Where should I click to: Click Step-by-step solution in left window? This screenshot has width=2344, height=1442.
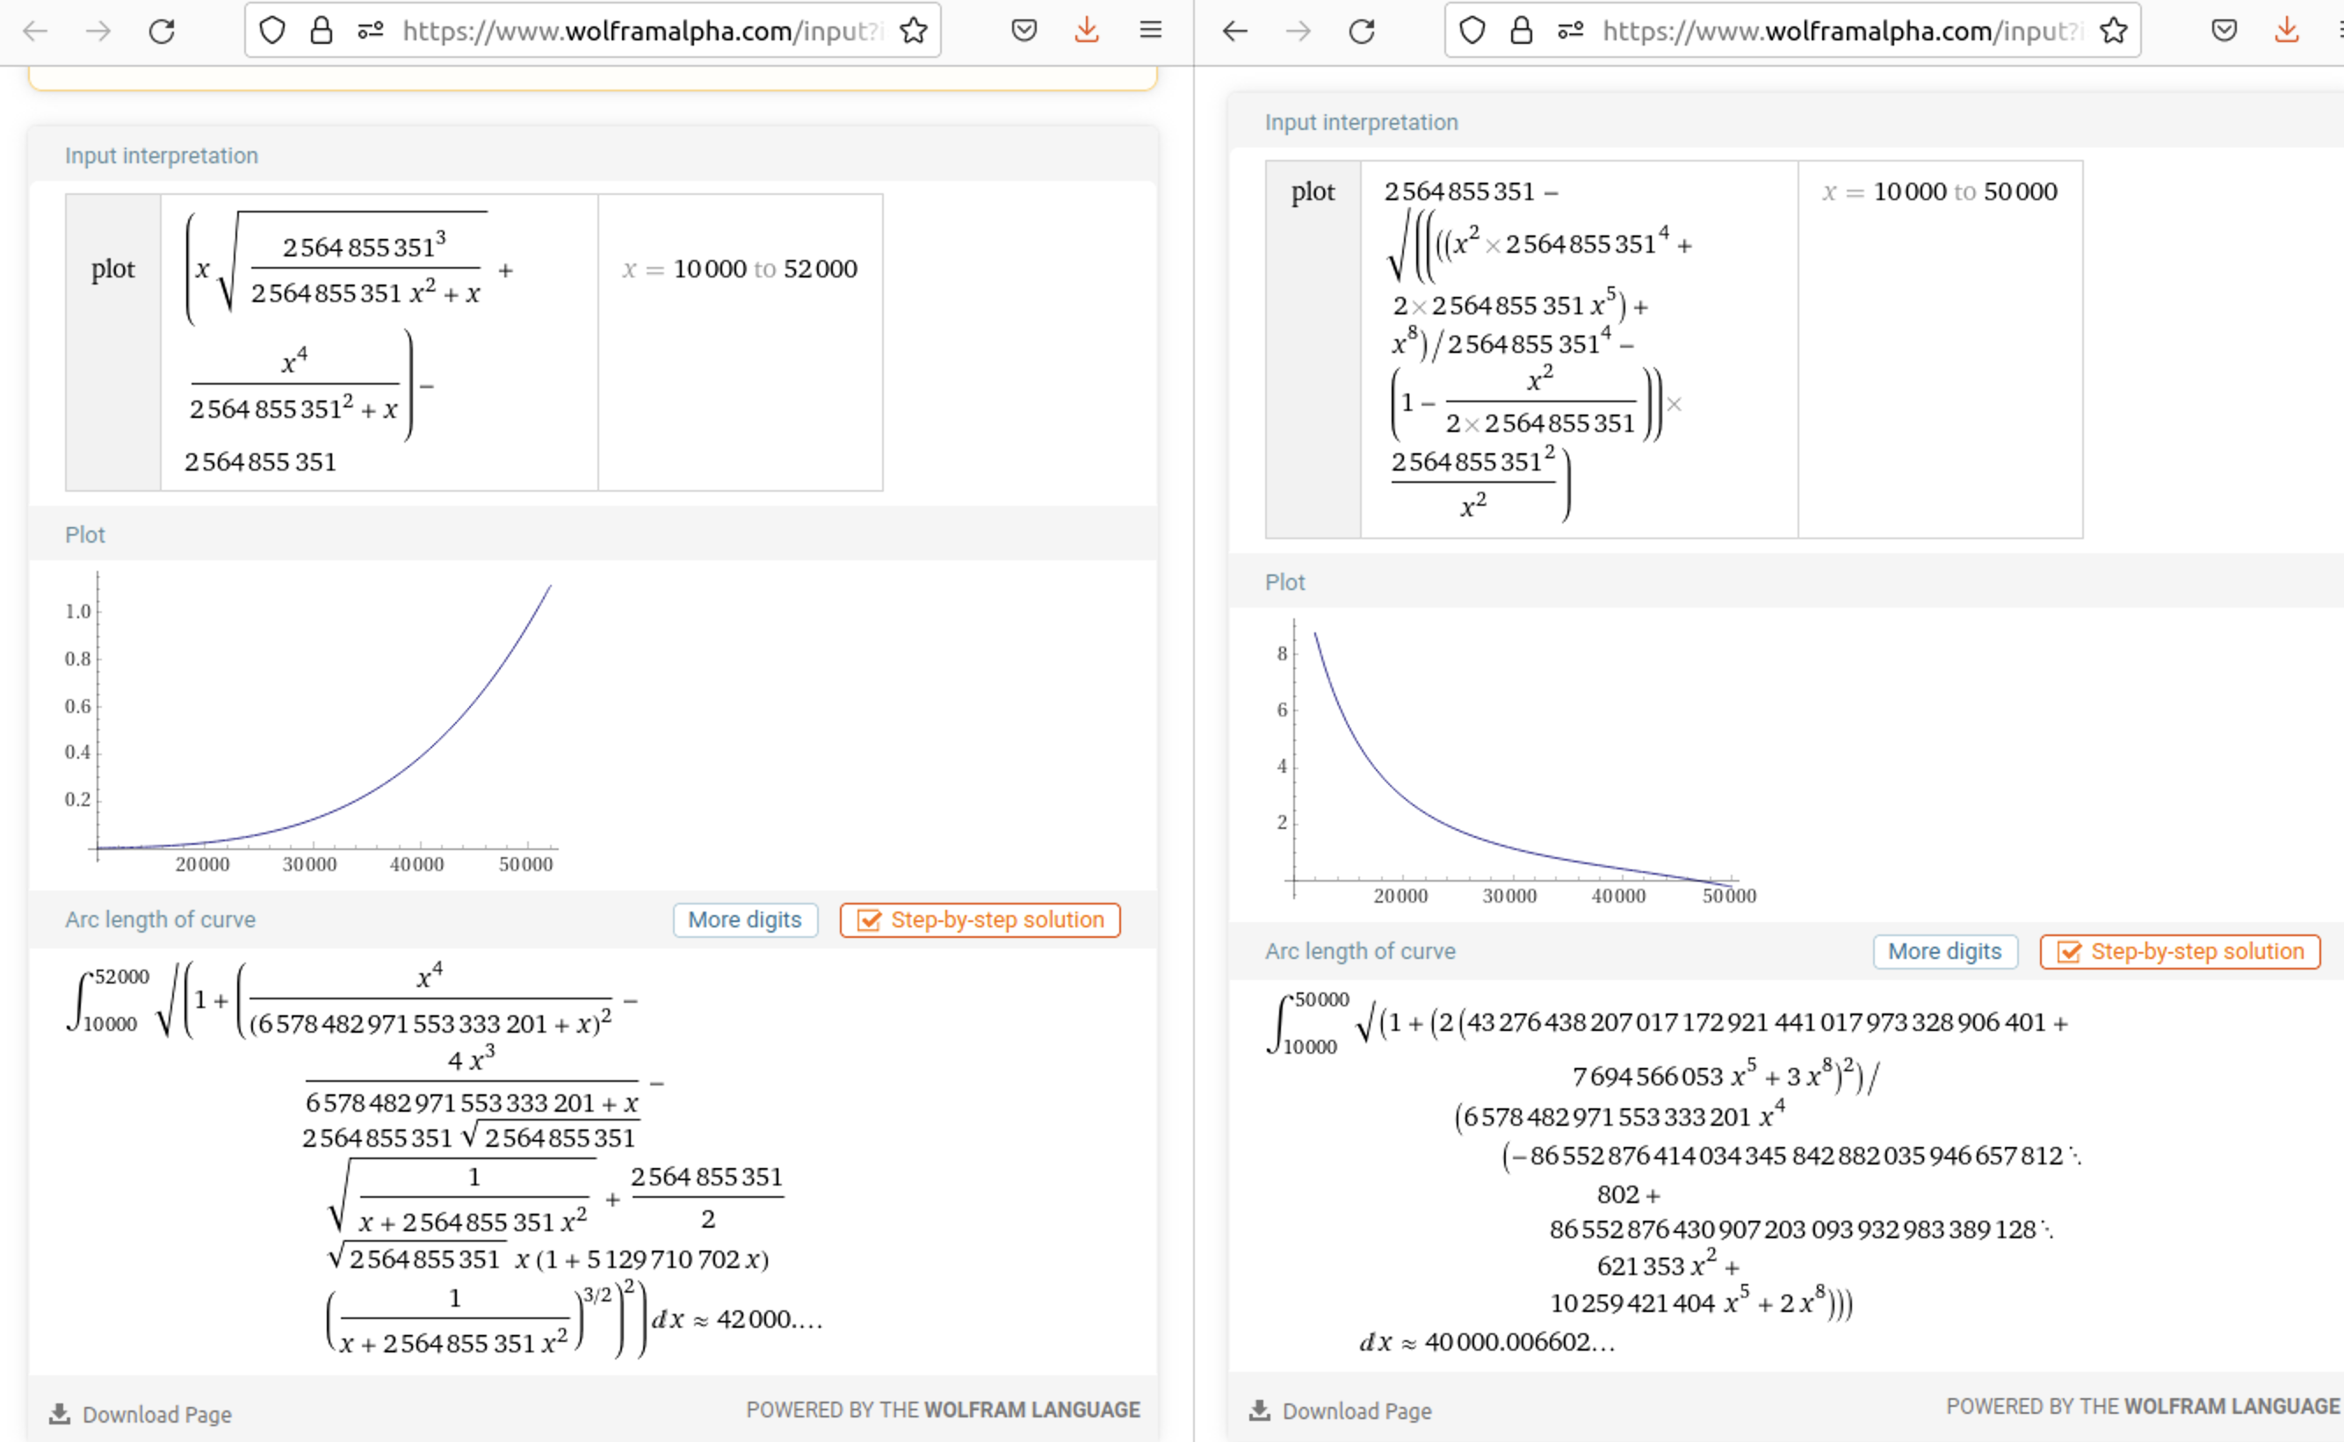(x=980, y=919)
